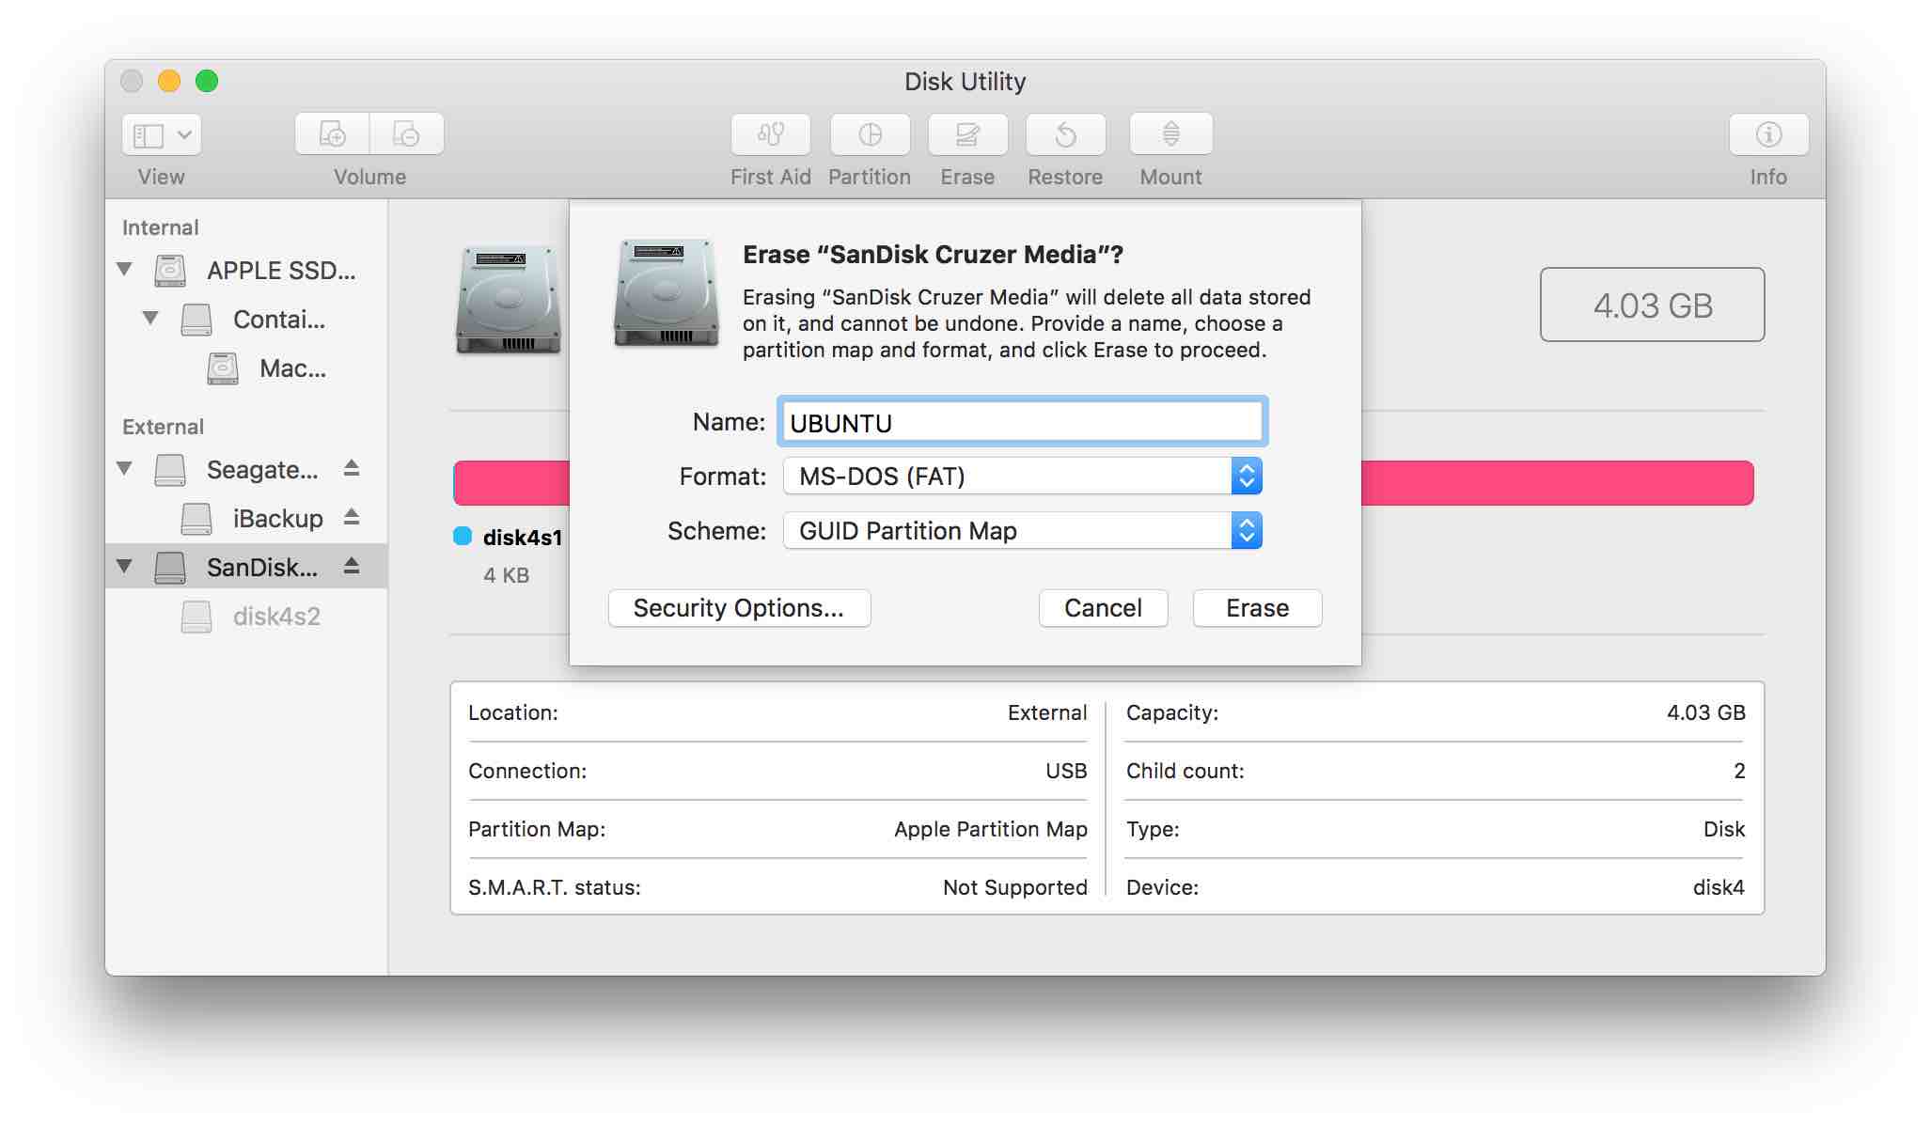
Task: Click the Mount toolbar icon
Action: click(x=1170, y=134)
